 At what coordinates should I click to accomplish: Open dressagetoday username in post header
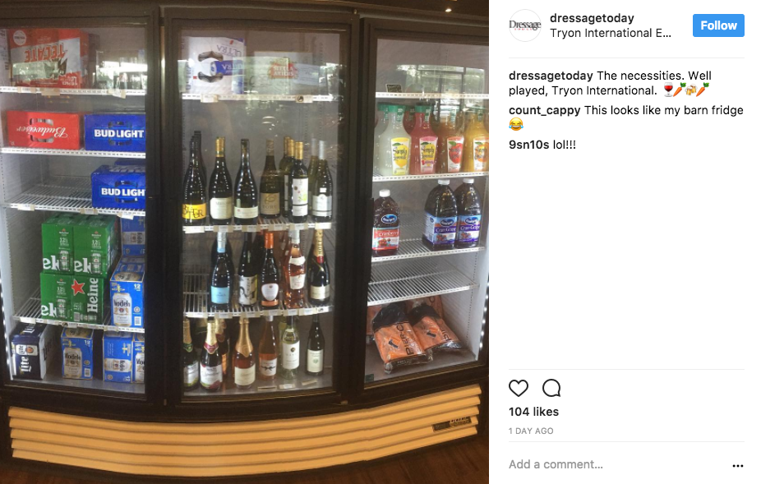point(592,18)
